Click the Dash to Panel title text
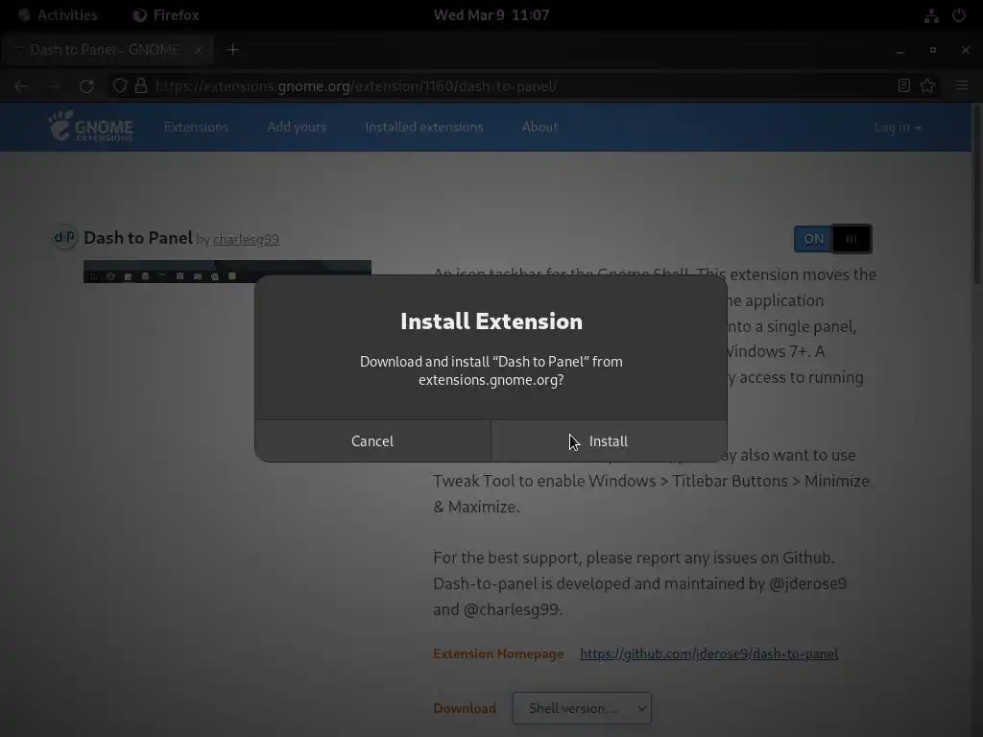 [138, 238]
